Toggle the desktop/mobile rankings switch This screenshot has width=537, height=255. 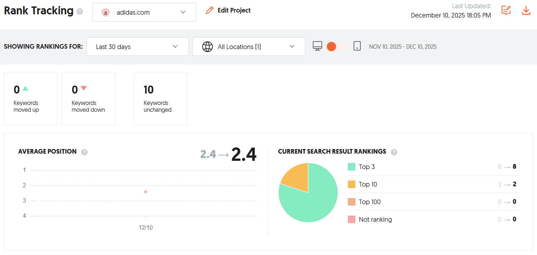336,47
